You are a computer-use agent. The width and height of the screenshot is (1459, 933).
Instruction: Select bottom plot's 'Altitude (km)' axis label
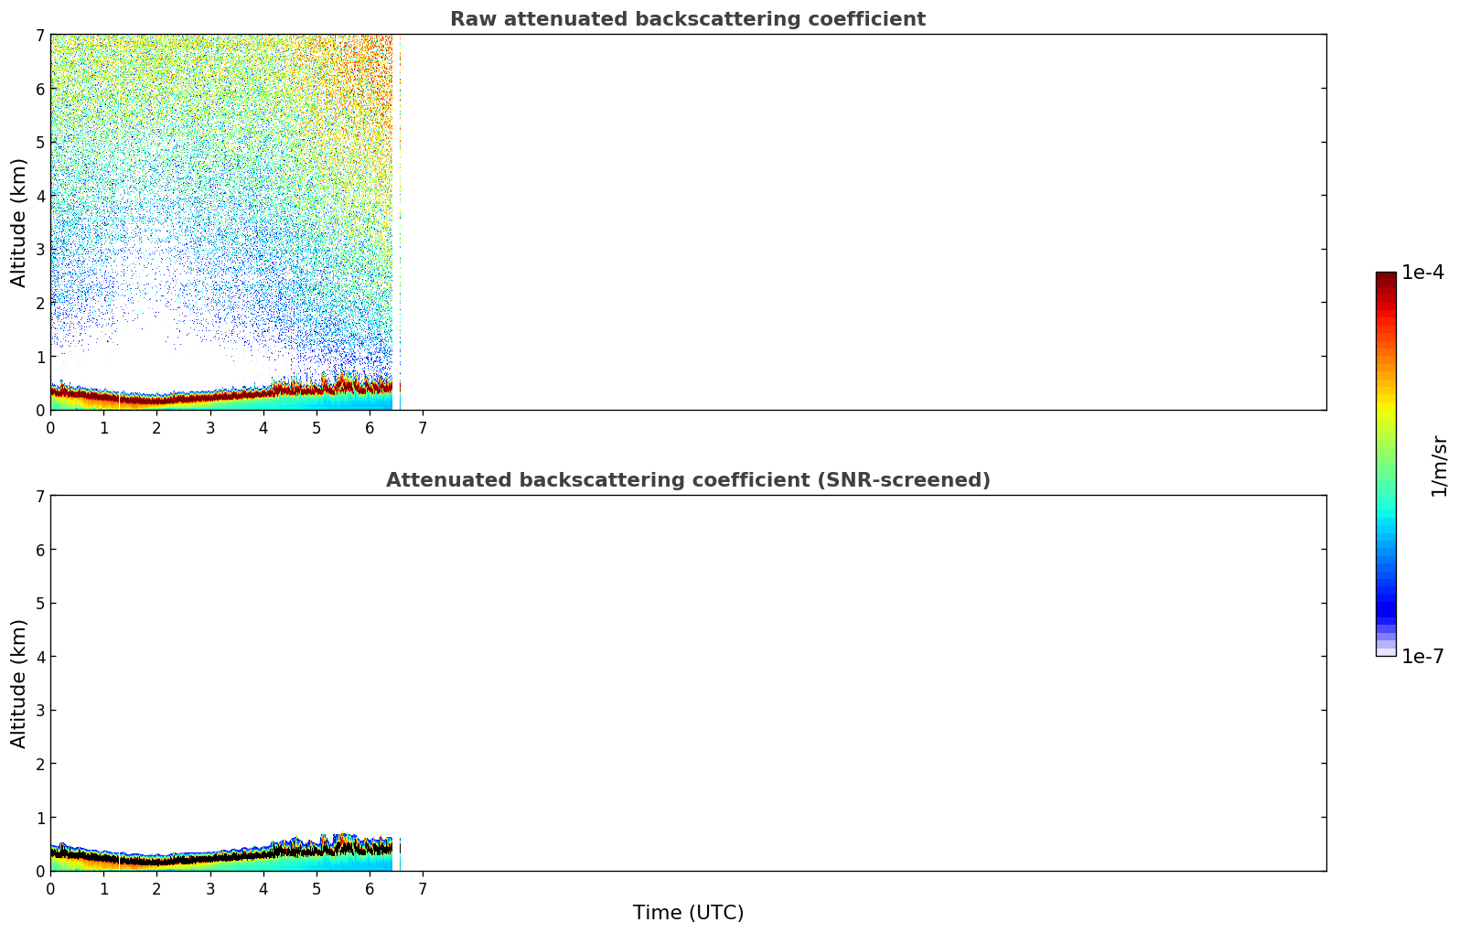pyautogui.click(x=19, y=683)
